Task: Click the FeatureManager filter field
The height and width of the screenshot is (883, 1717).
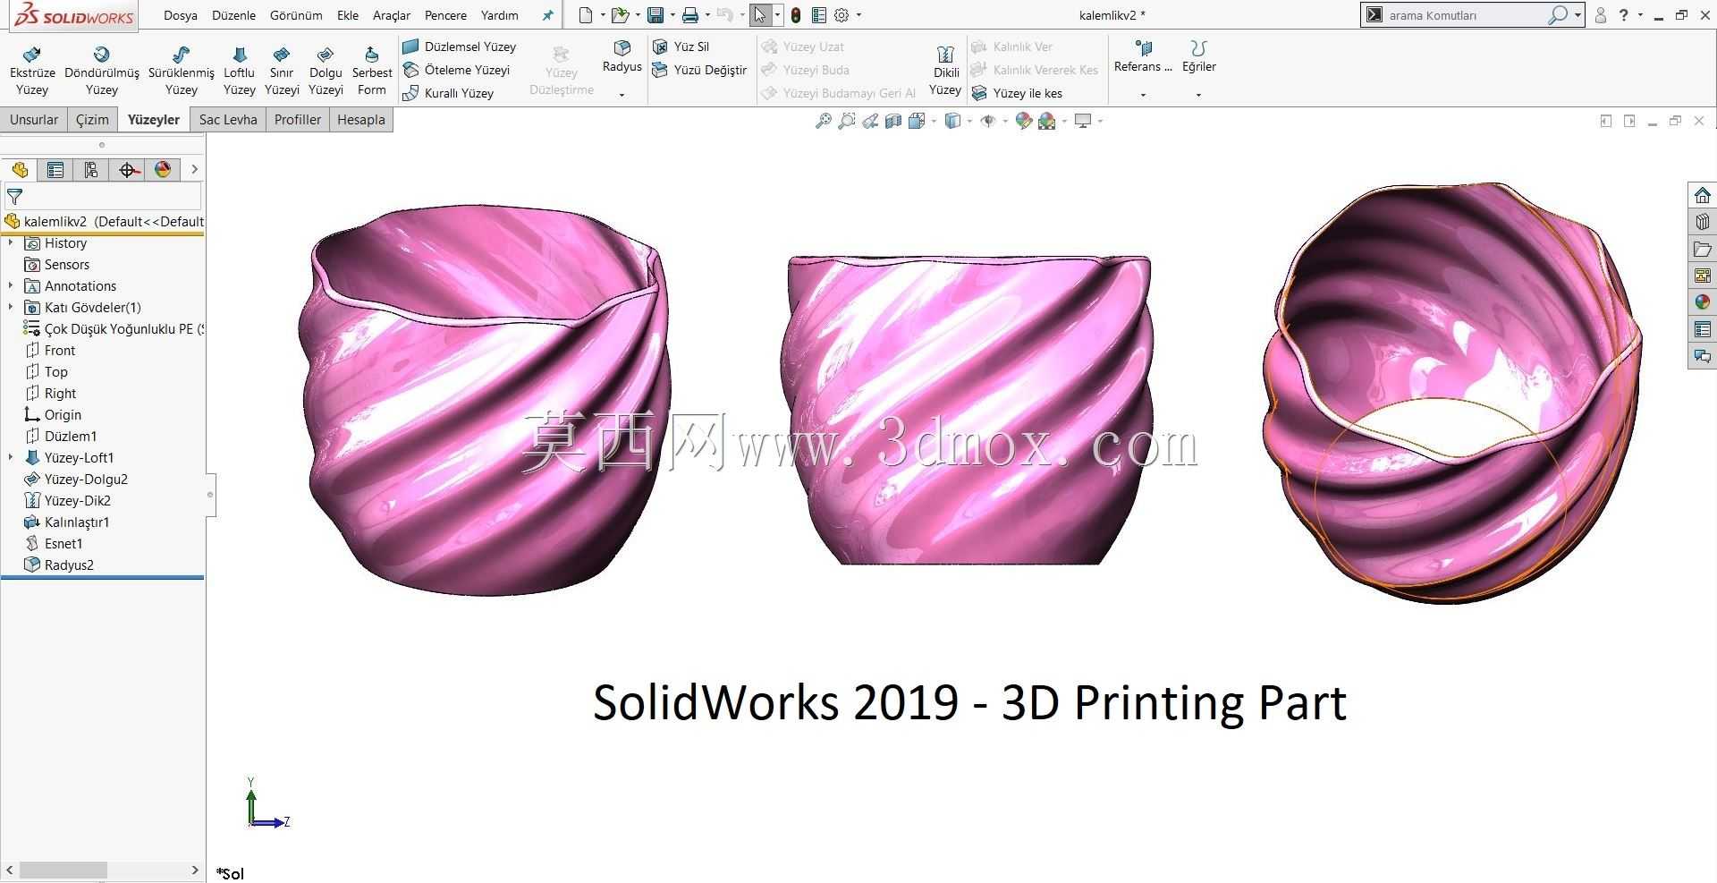Action: (103, 197)
